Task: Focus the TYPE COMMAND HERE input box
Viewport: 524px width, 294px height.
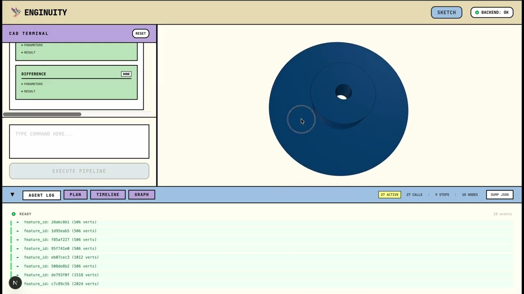Action: point(79,141)
